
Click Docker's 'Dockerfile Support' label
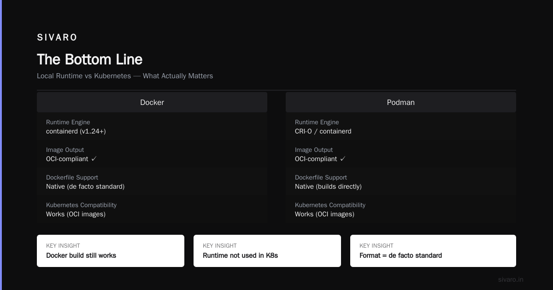click(x=72, y=177)
